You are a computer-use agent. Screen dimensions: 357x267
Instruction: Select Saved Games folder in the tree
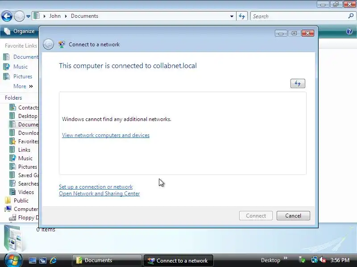coord(24,175)
